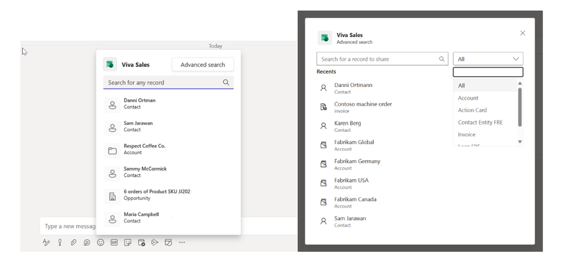Click contact icon beside Maria Campbell
This screenshot has width=568, height=257.
113,219
